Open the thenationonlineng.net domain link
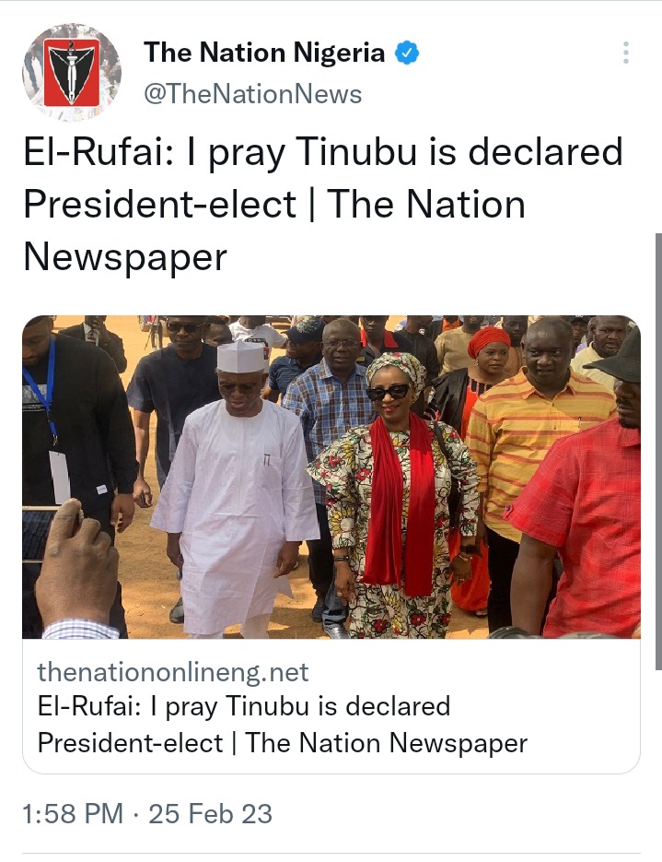The height and width of the screenshot is (862, 662). [x=173, y=672]
